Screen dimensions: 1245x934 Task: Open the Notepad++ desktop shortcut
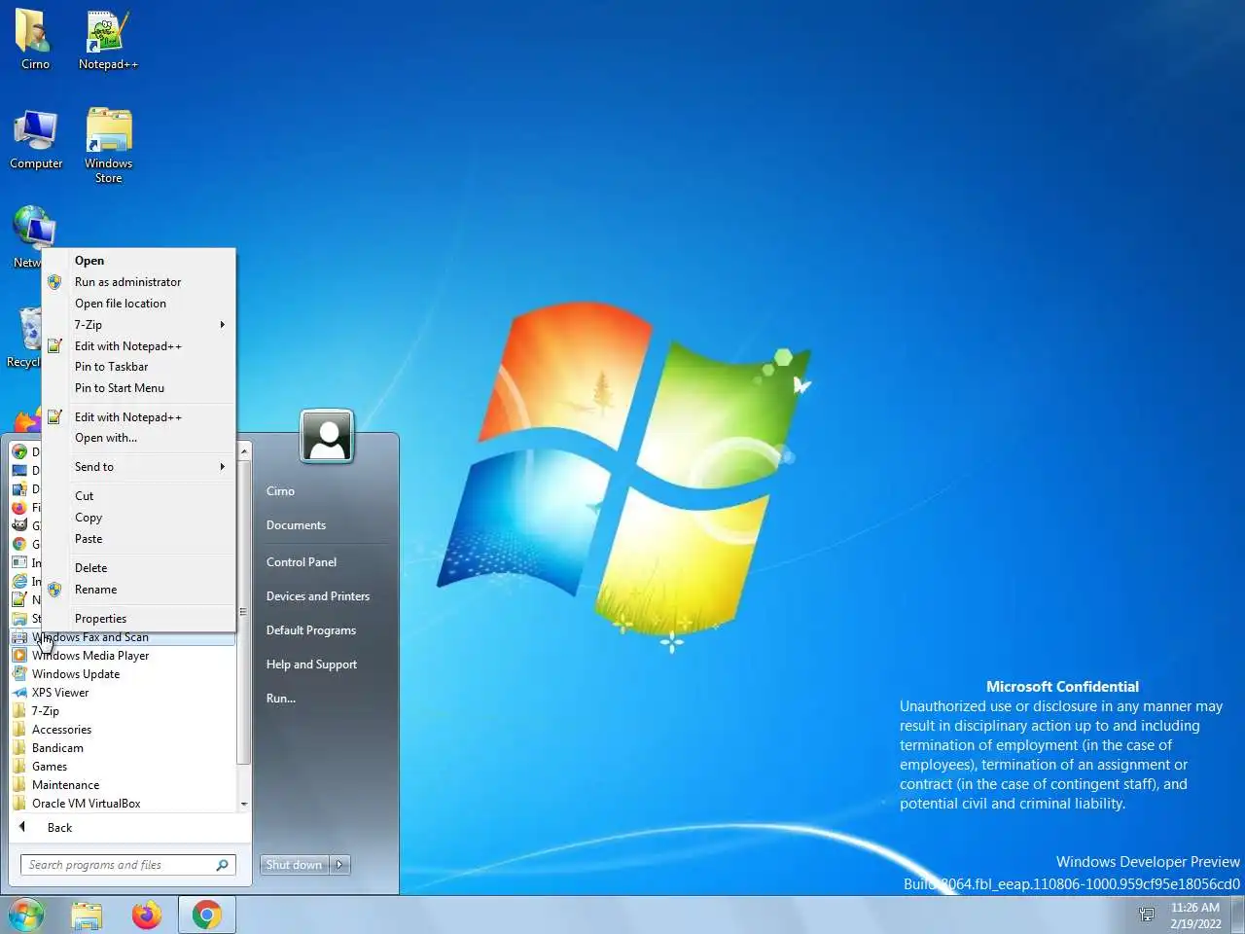pos(108,39)
